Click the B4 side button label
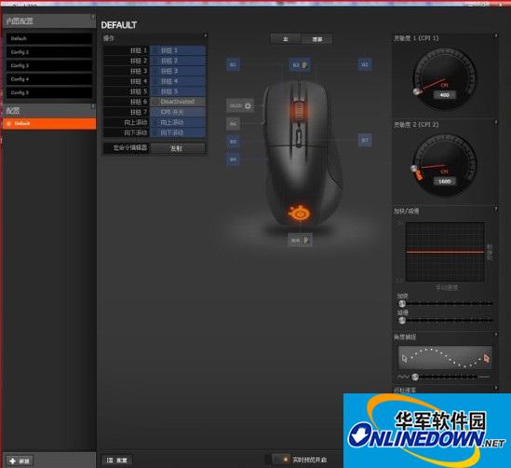Viewport: 511px width, 468px height. pos(233,159)
